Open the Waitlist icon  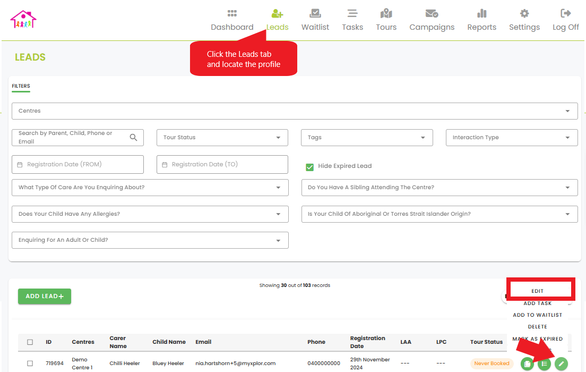coord(315,13)
